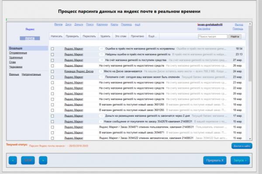Click the Найти search button

coord(235,37)
